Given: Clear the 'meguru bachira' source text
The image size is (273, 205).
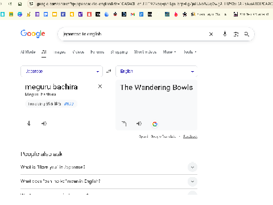Looking at the screenshot, I should point(100,87).
